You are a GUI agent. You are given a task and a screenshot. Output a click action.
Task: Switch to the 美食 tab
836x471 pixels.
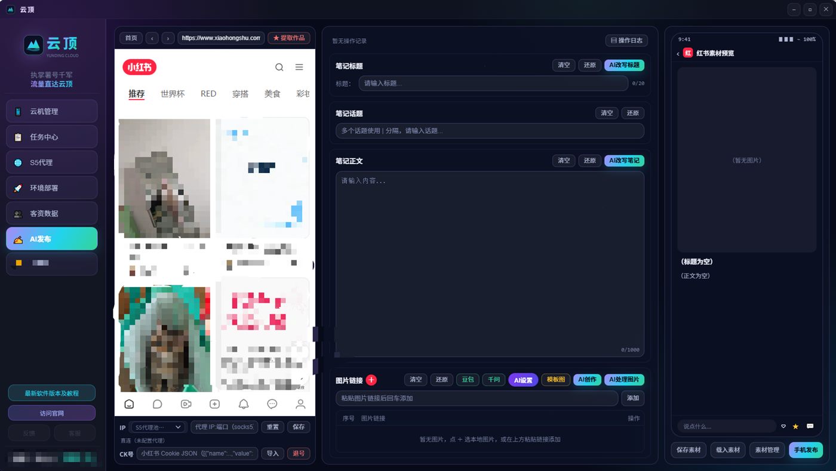click(x=272, y=94)
